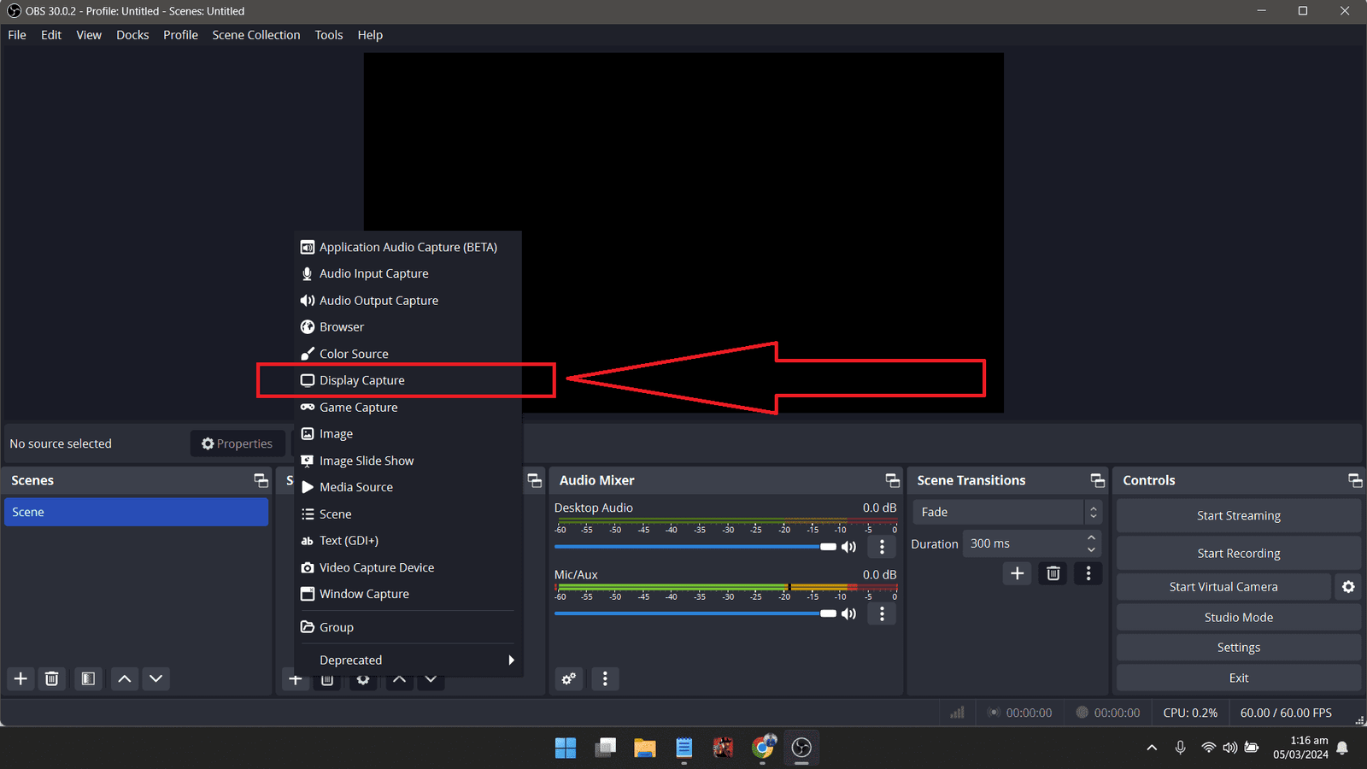
Task: Mute the Mic/Aux speaker
Action: (x=849, y=613)
